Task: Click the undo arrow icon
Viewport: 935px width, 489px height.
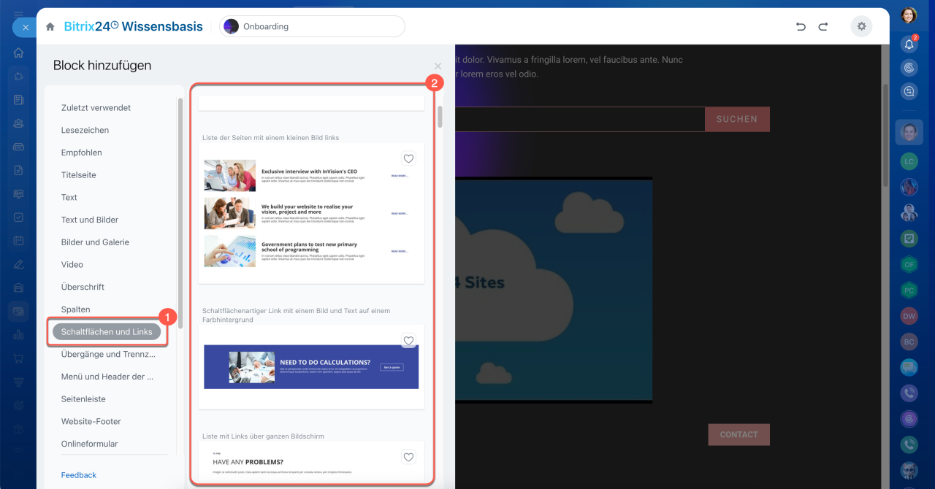Action: pyautogui.click(x=801, y=27)
